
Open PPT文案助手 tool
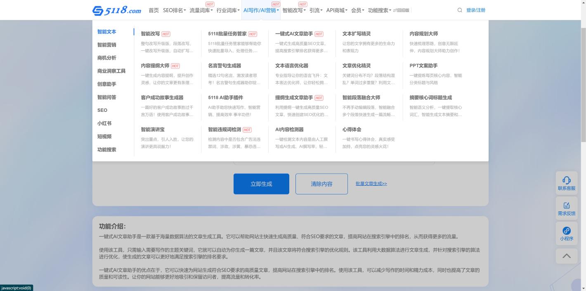pyautogui.click(x=423, y=66)
